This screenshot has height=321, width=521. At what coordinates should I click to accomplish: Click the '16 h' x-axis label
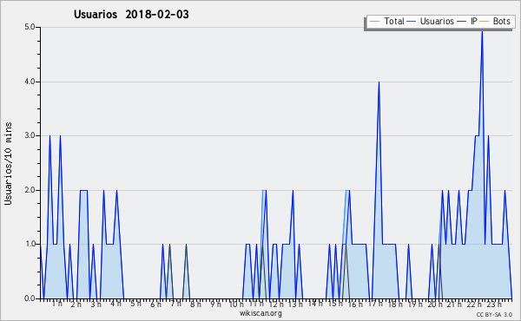[355, 305]
